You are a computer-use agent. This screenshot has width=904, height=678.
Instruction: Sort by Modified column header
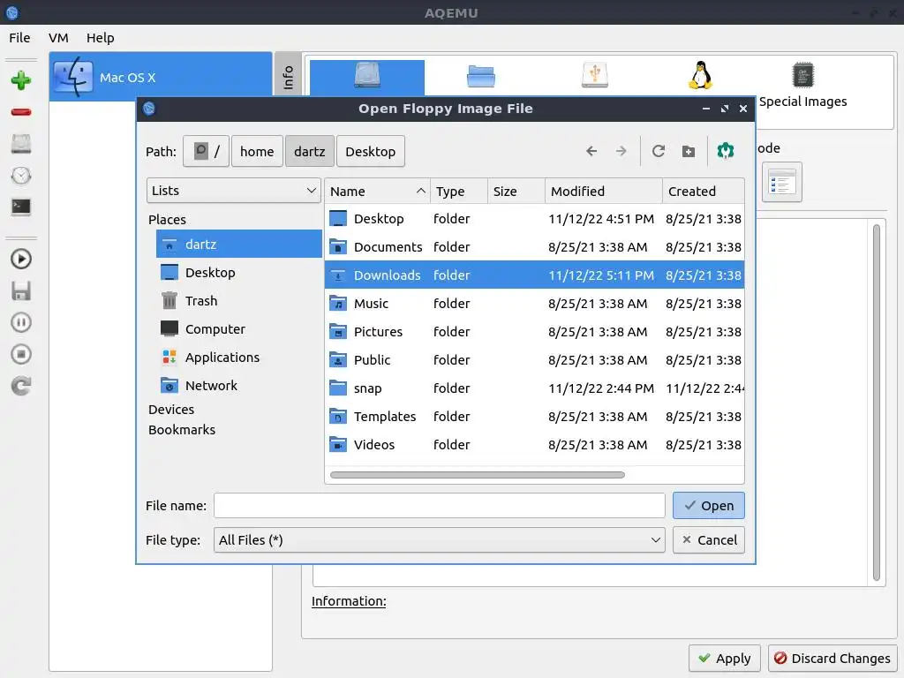(x=604, y=191)
